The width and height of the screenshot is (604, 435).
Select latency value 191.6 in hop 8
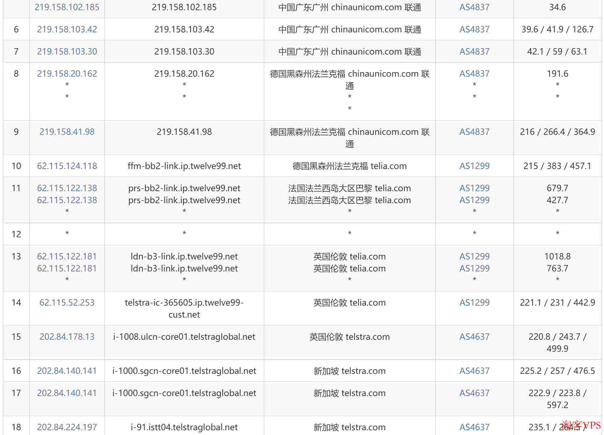click(557, 74)
